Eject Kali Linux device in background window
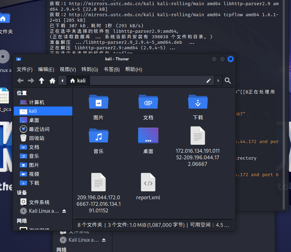The image size is (291, 252). (x=104, y=240)
